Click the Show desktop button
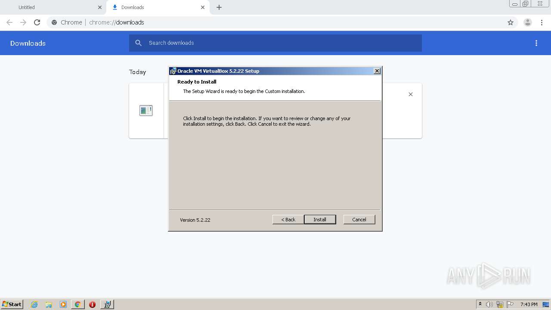 [x=547, y=304]
